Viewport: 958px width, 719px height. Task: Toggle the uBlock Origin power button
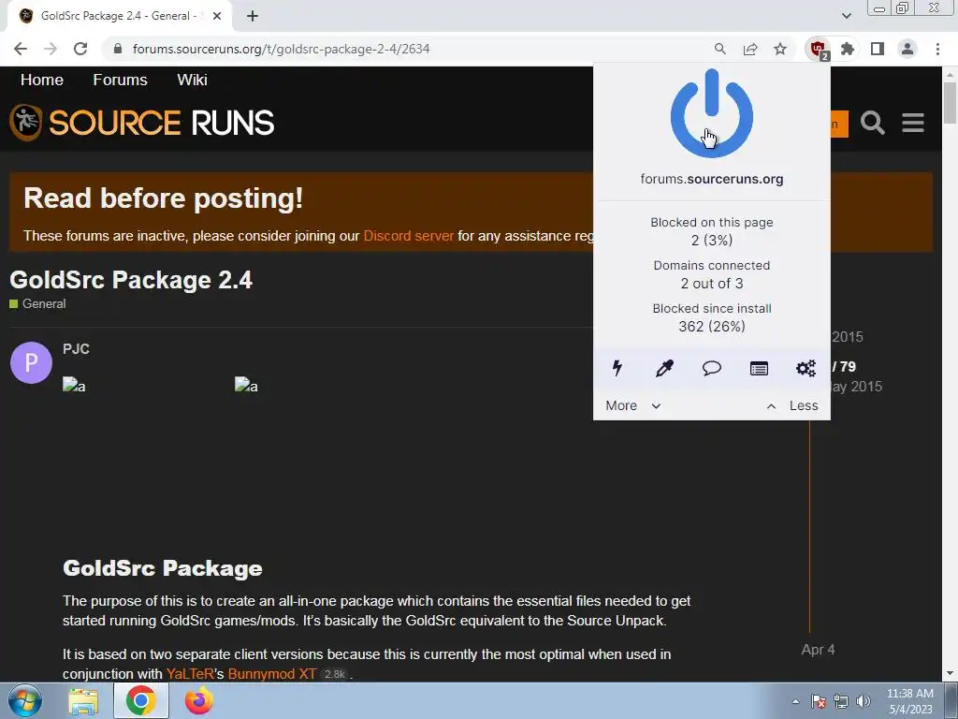[x=711, y=113]
